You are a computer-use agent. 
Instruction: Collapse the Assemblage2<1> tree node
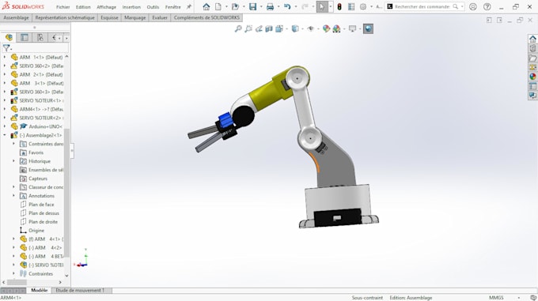tap(5, 135)
